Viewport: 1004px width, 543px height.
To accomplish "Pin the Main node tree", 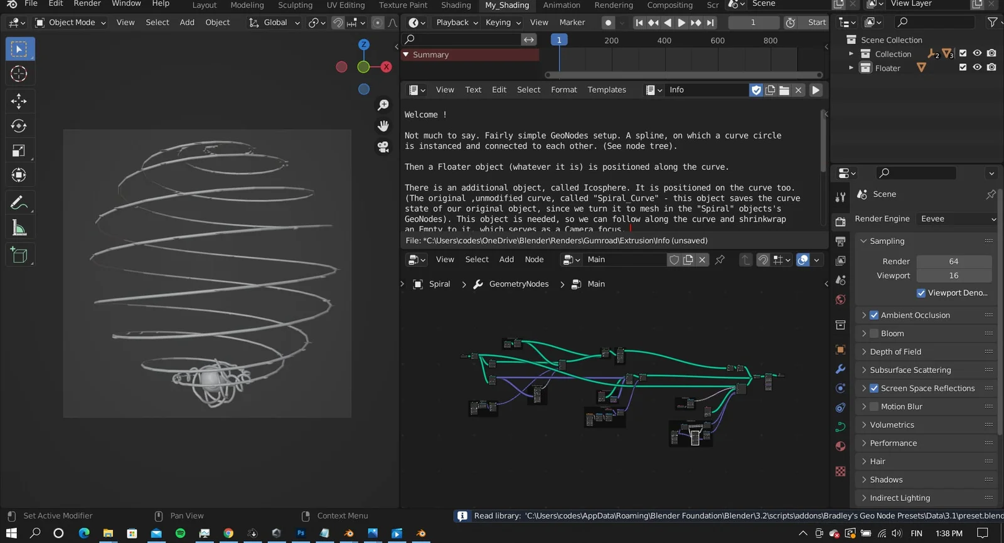I will tap(720, 260).
